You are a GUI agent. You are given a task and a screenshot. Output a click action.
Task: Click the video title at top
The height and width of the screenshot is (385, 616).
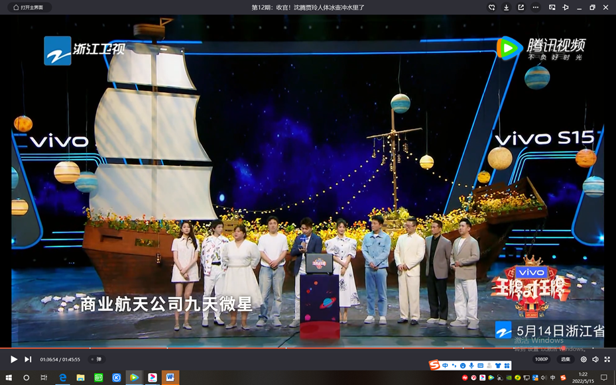click(x=308, y=7)
